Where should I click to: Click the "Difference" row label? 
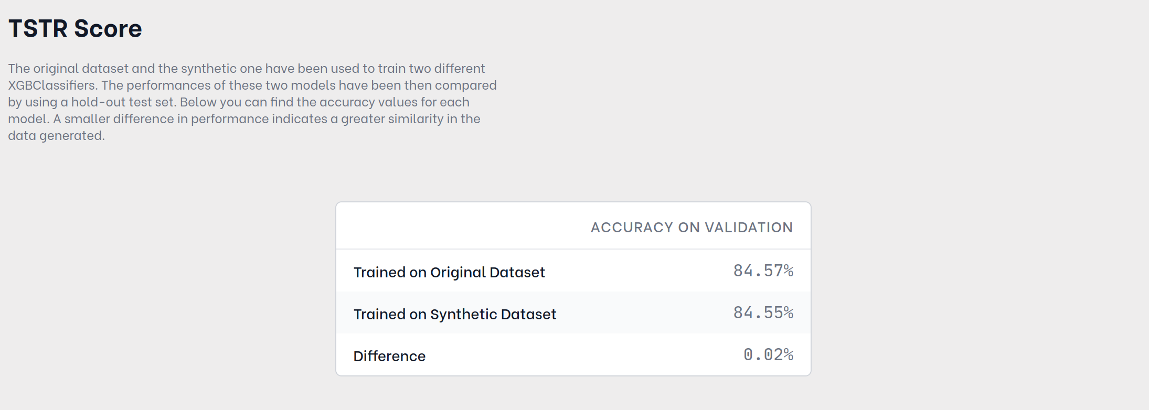[389, 356]
